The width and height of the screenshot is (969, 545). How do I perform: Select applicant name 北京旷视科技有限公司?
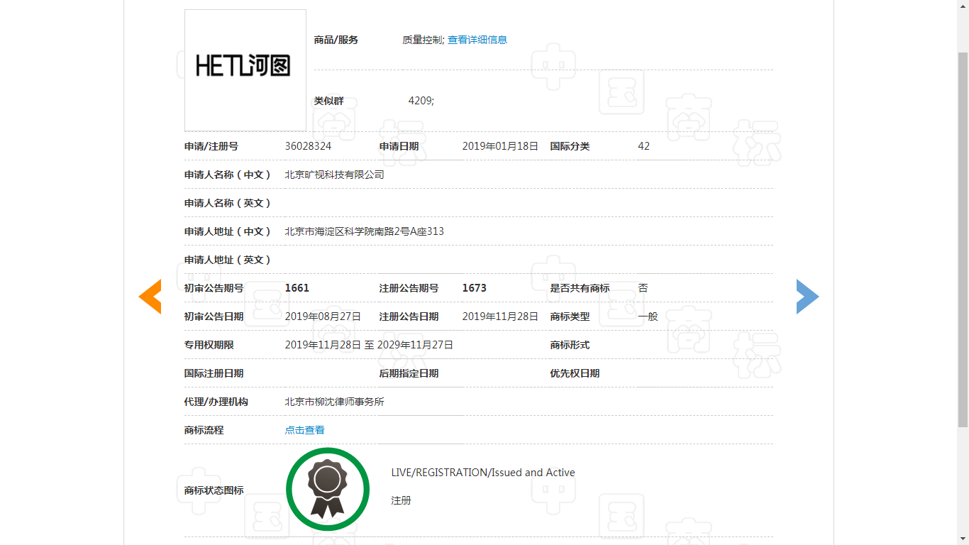[x=335, y=175]
